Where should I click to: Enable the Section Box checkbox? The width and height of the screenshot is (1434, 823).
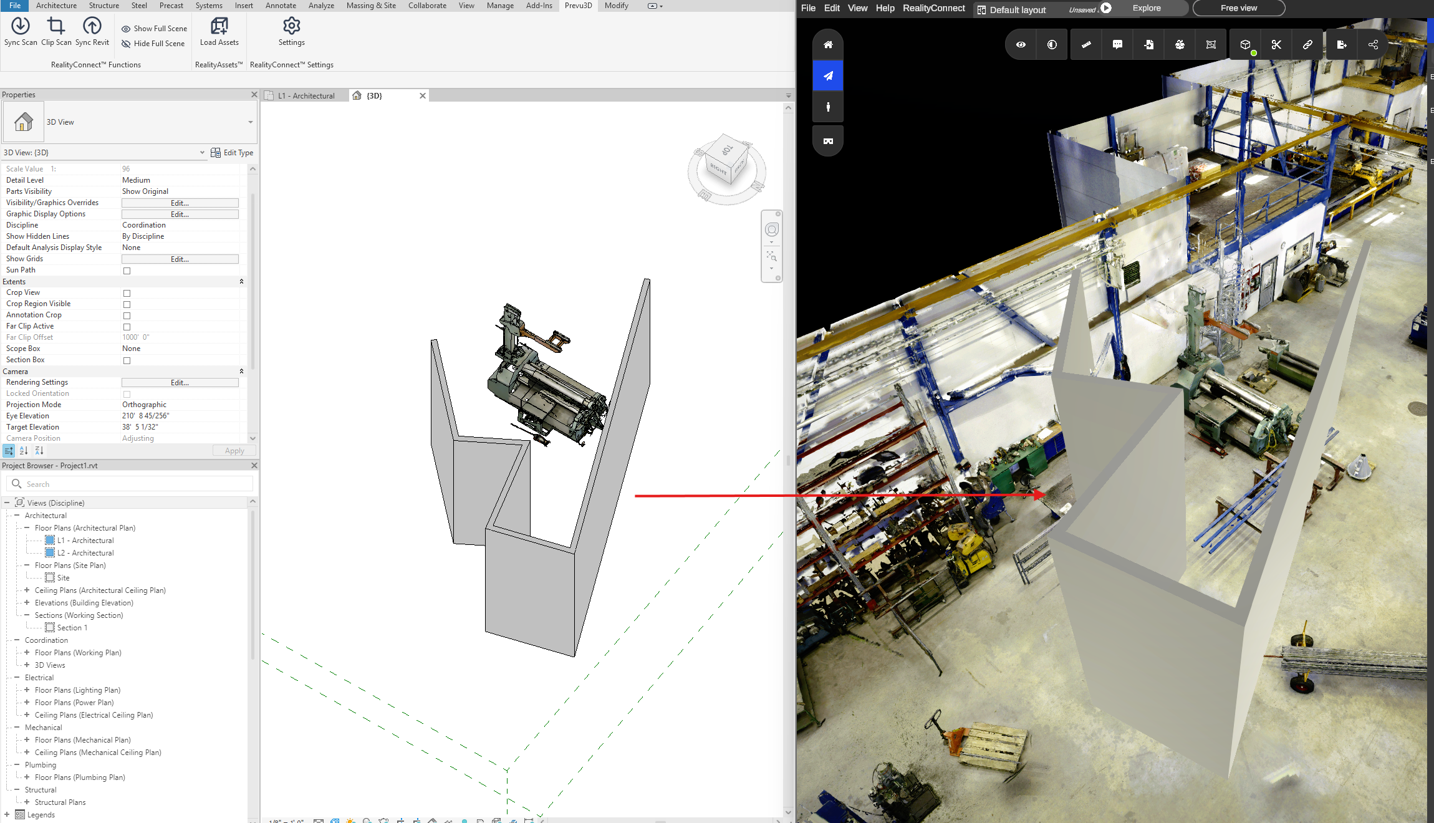click(127, 360)
